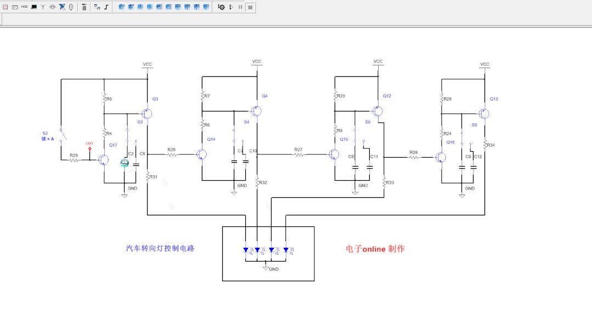Click the place bus toolbar icon
This screenshot has height=328, width=592.
[105, 7]
